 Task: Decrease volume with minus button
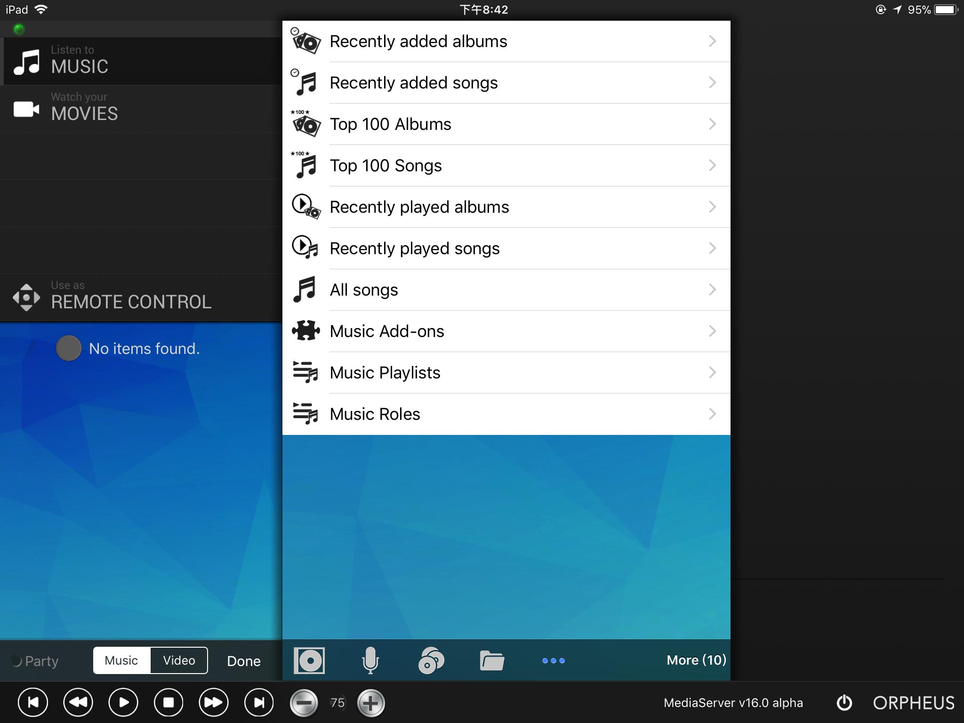tap(304, 703)
